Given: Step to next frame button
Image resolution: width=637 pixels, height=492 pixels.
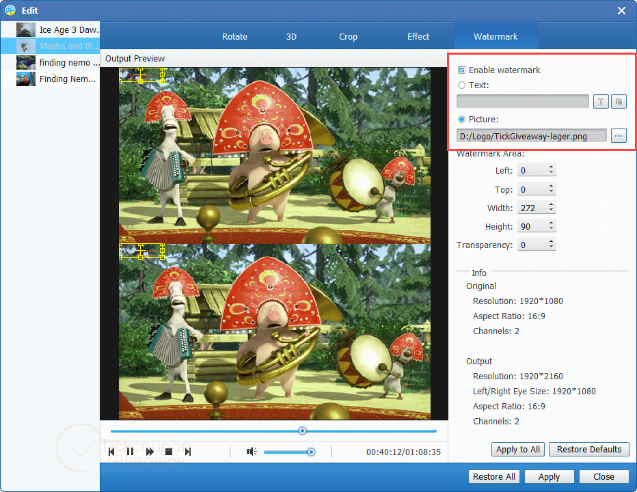Looking at the screenshot, I should (188, 452).
